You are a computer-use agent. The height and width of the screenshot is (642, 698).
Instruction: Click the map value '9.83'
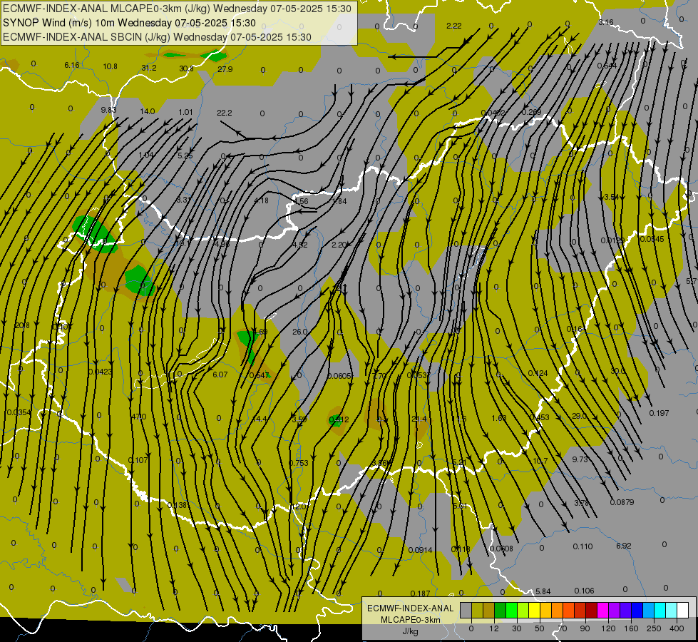108,110
